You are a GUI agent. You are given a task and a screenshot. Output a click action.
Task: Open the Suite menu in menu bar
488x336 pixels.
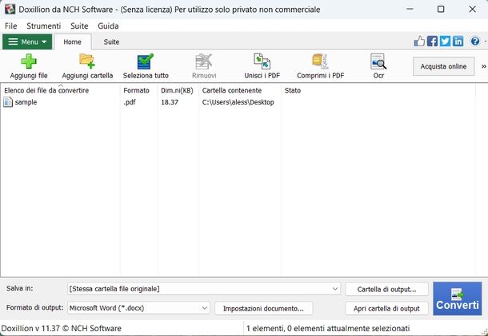pyautogui.click(x=79, y=26)
